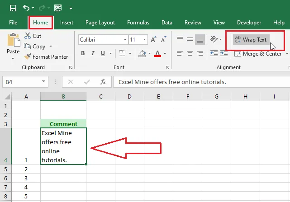Apply the Fill Color paint bucket
This screenshot has width=290, height=202.
click(x=142, y=53)
